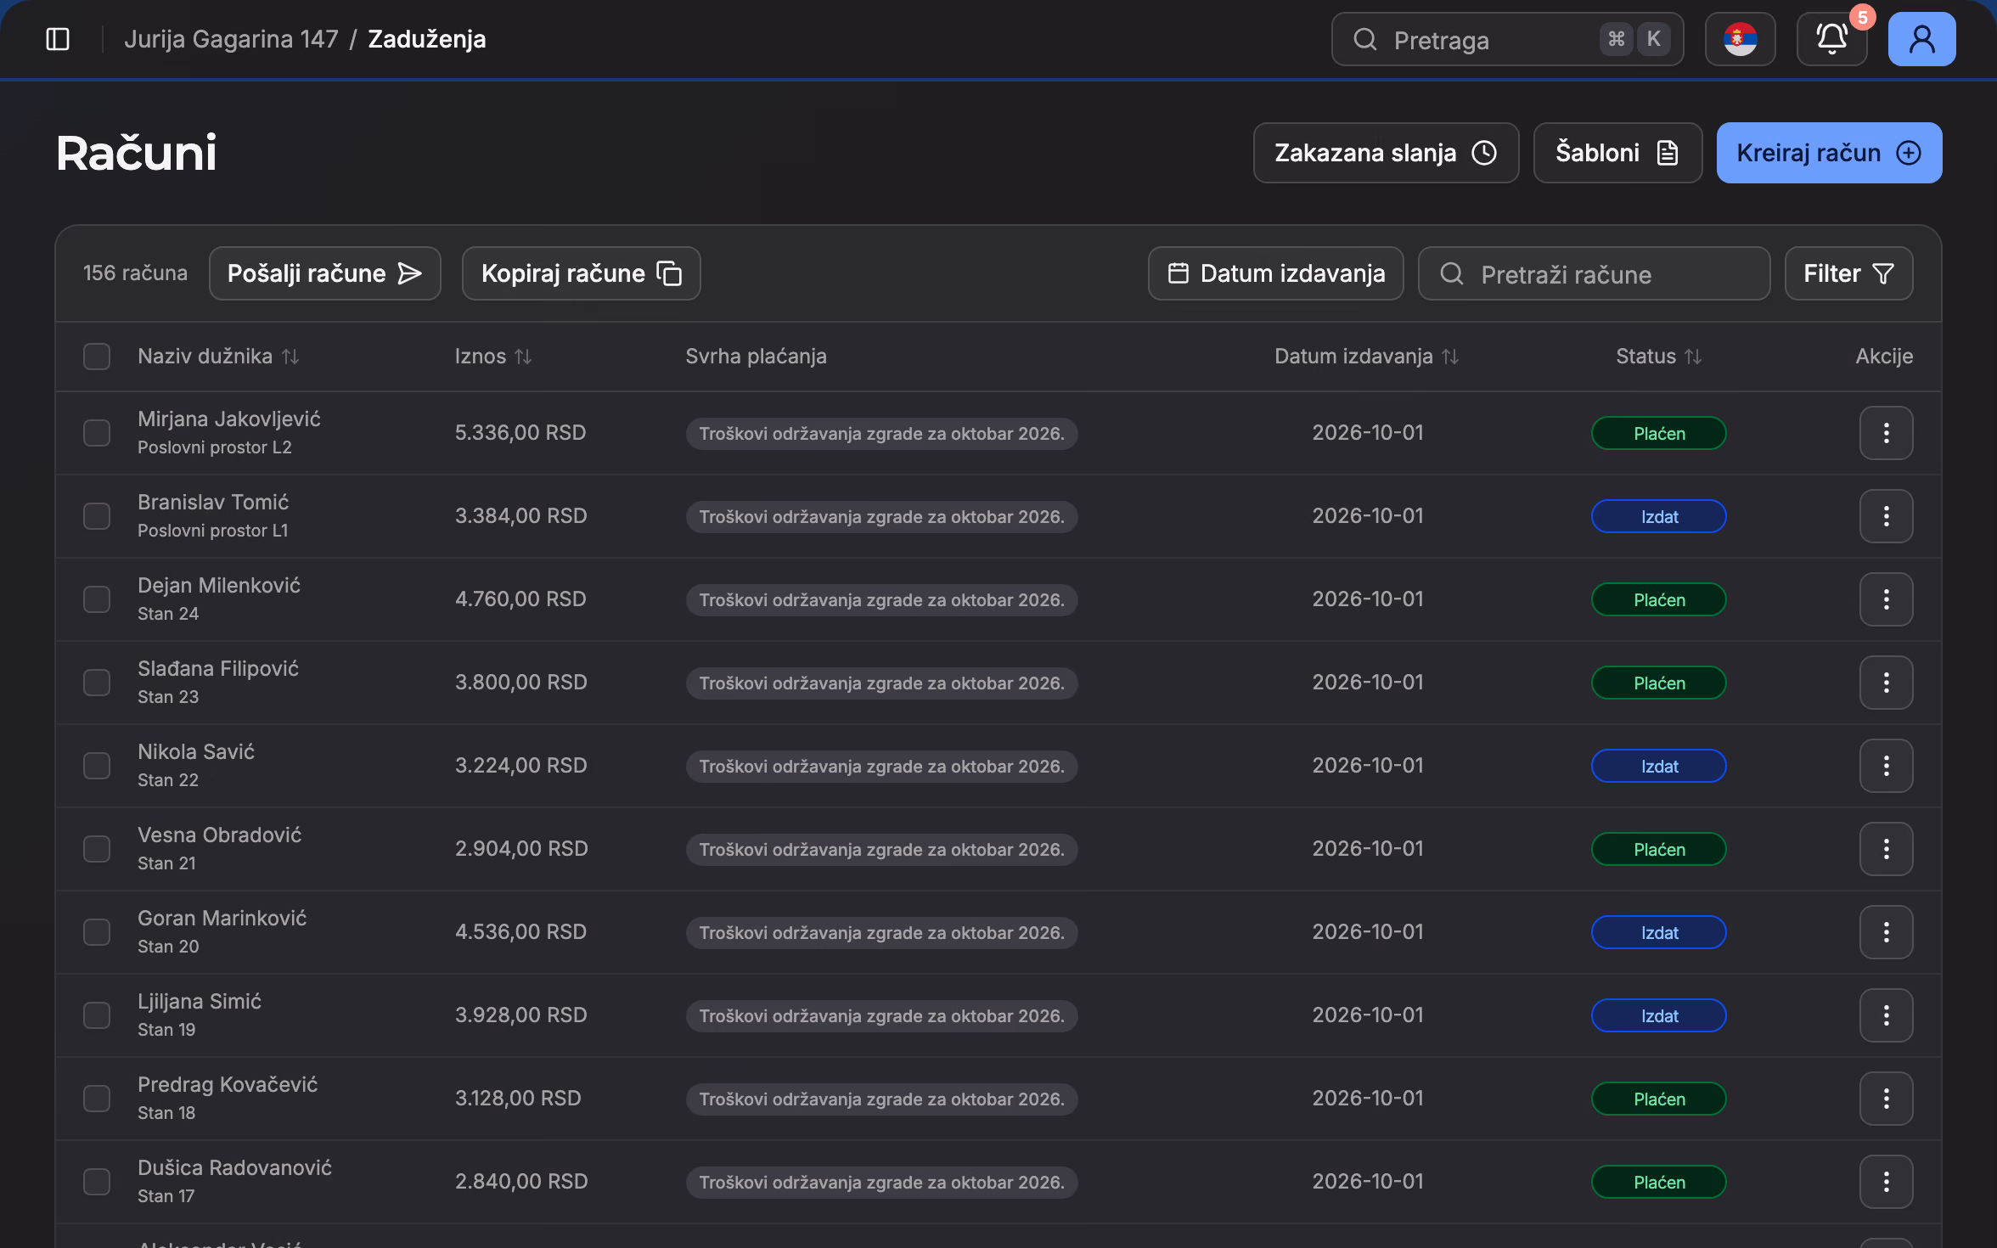Tick the checkbox for Nikola Savić
This screenshot has width=1997, height=1248.
click(x=97, y=766)
